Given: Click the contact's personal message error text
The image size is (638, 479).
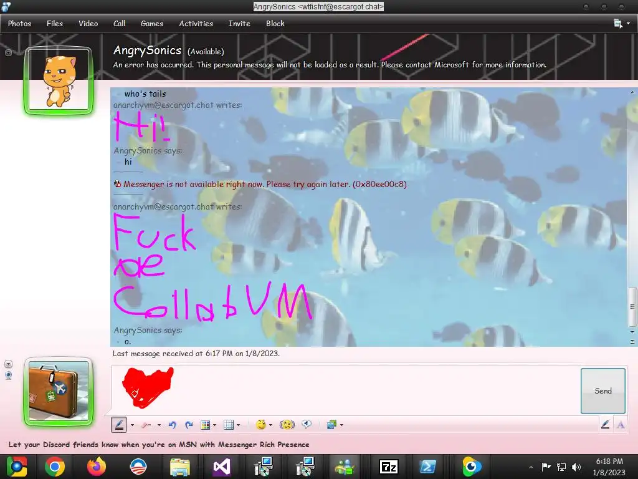Looking at the screenshot, I should (330, 65).
